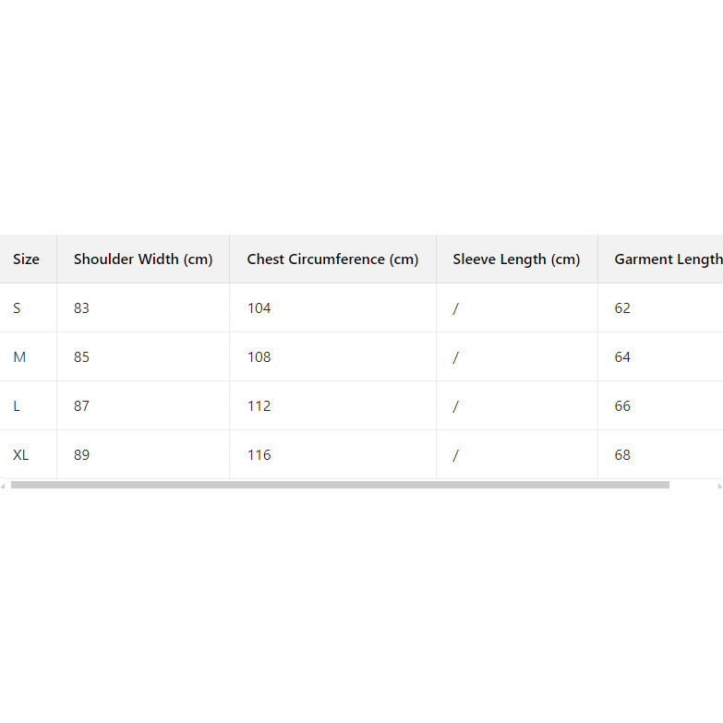Click the Shoulder Width (cm) header

pos(143,259)
